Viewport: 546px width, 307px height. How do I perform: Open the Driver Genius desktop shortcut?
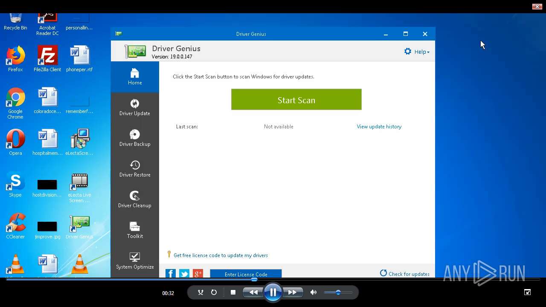pyautogui.click(x=79, y=226)
